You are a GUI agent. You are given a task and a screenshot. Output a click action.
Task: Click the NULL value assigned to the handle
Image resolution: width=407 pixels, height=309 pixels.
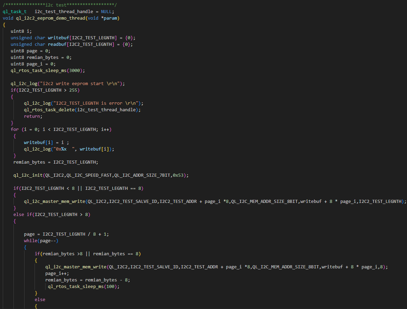pos(106,11)
